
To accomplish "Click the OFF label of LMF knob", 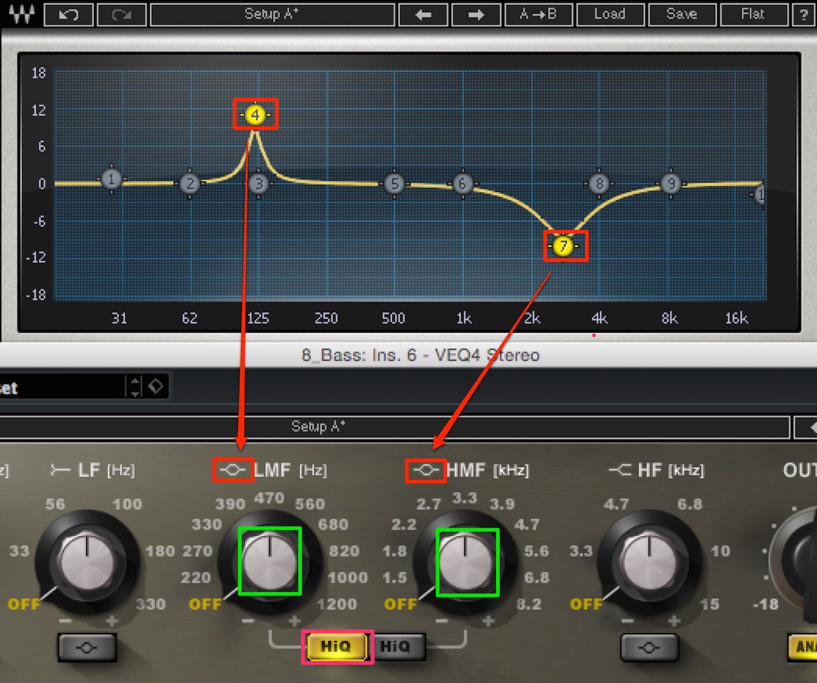I will 206,605.
